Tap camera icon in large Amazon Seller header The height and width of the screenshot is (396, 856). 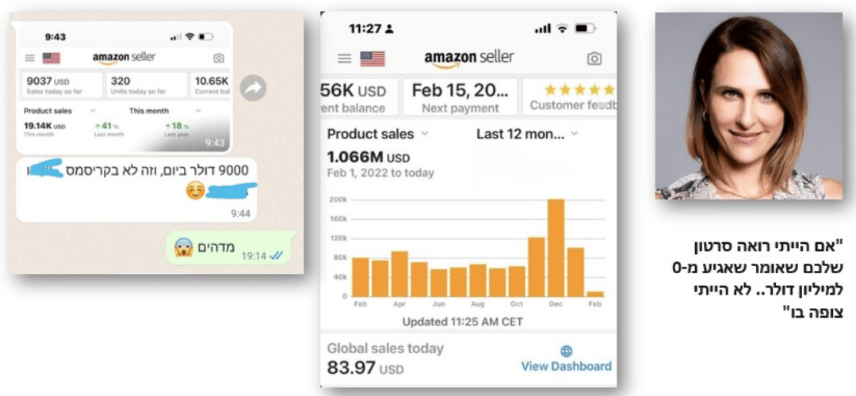(x=594, y=59)
